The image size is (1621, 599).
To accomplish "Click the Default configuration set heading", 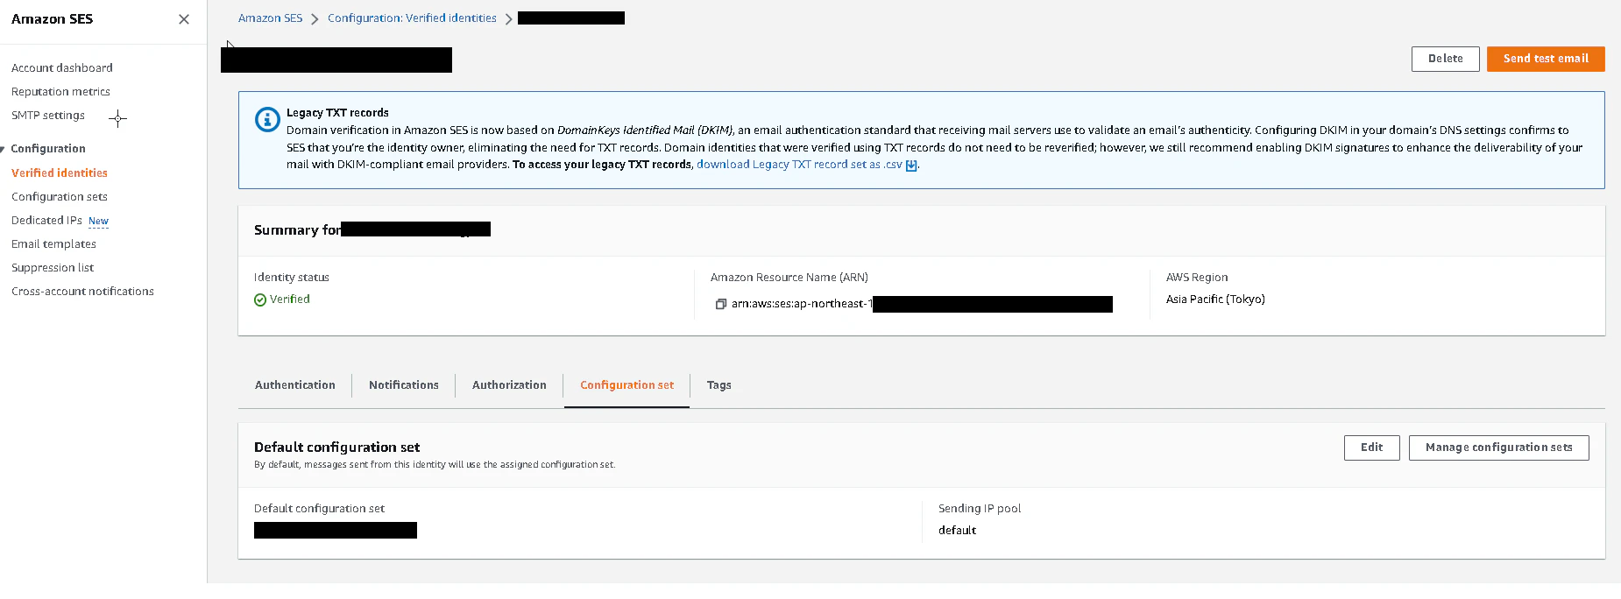I will click(x=336, y=447).
